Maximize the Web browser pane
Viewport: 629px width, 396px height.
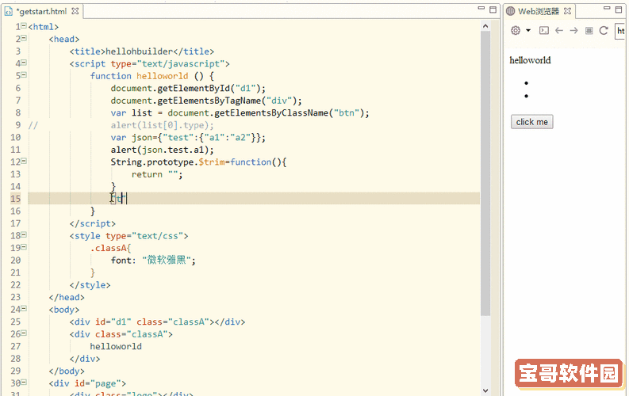point(619,10)
